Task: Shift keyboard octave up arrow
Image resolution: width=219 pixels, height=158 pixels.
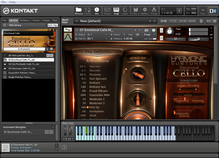Action: click(73, 139)
